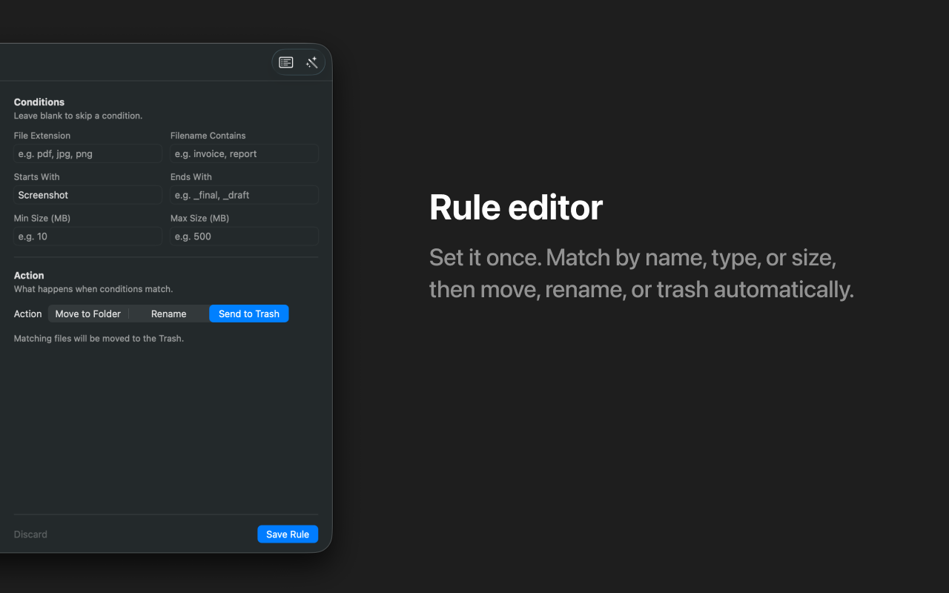Viewport: 949px width, 593px height.
Task: Focus the Ends With input field
Action: [x=244, y=195]
